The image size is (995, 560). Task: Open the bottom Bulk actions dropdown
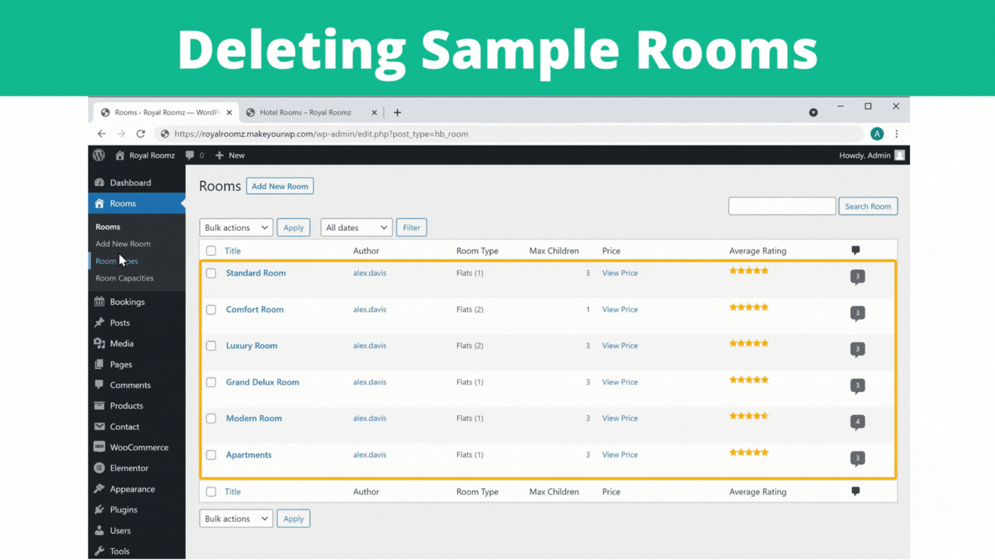coord(236,519)
